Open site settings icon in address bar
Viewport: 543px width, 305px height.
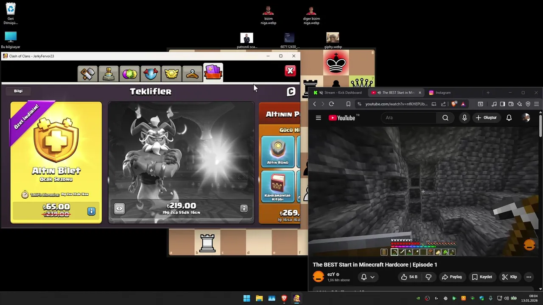tap(359, 104)
